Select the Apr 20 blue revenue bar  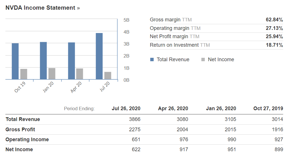click(x=72, y=61)
